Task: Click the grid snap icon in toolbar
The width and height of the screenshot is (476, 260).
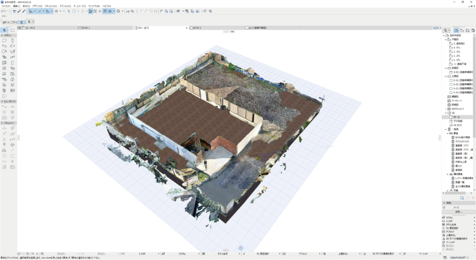Action: click(56, 11)
